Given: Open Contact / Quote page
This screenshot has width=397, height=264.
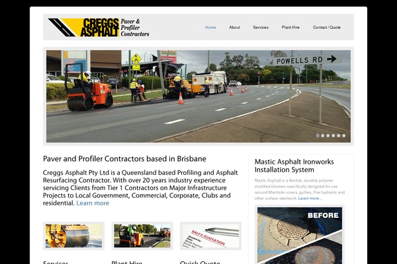Looking at the screenshot, I should pyautogui.click(x=327, y=27).
